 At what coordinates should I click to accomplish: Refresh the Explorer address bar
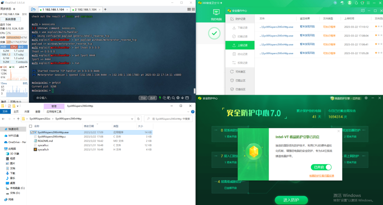point(138,119)
